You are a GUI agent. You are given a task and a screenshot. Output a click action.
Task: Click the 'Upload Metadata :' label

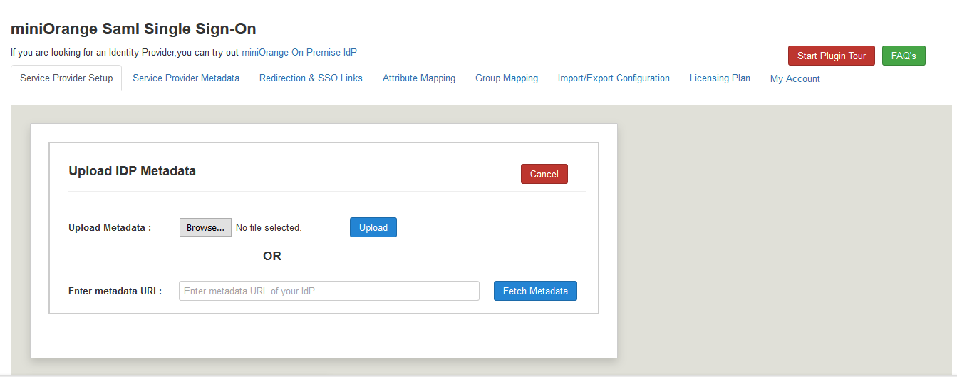[110, 228]
